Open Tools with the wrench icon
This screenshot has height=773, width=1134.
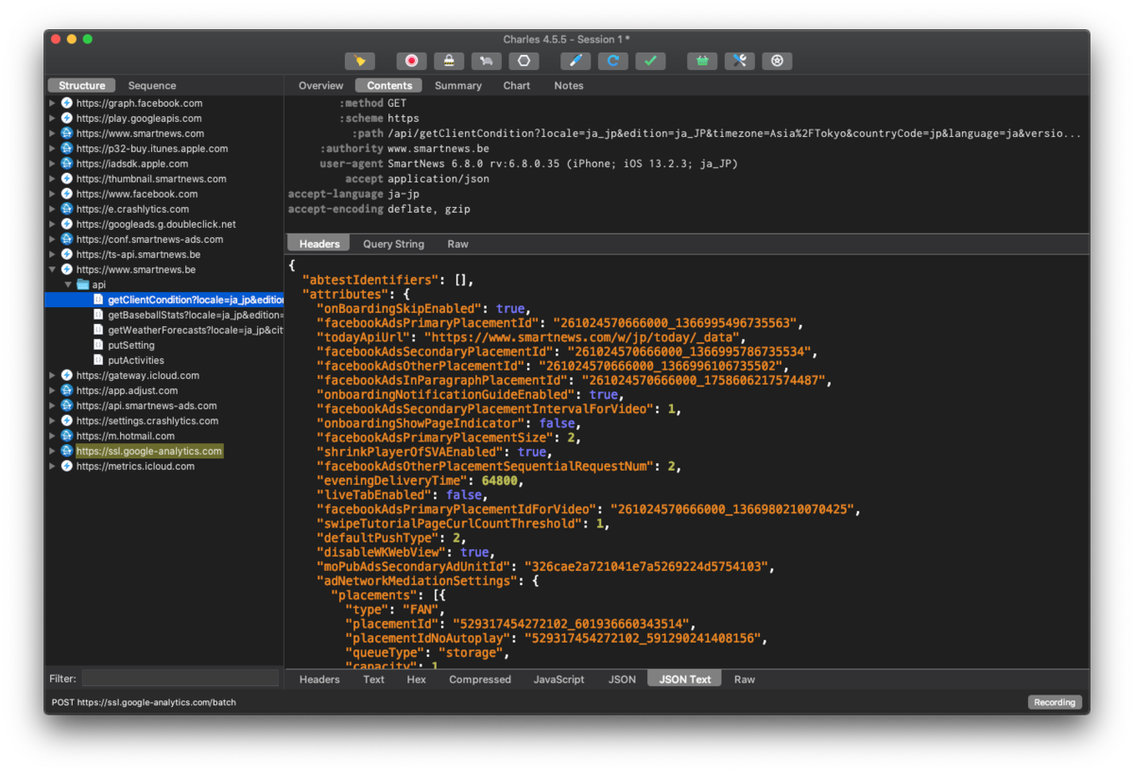pos(740,60)
